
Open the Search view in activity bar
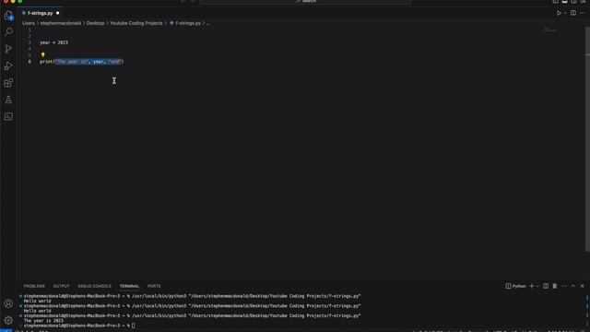tap(8, 32)
